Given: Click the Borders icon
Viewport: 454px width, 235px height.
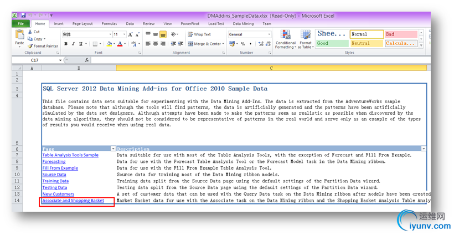Looking at the screenshot, I should (x=95, y=44).
